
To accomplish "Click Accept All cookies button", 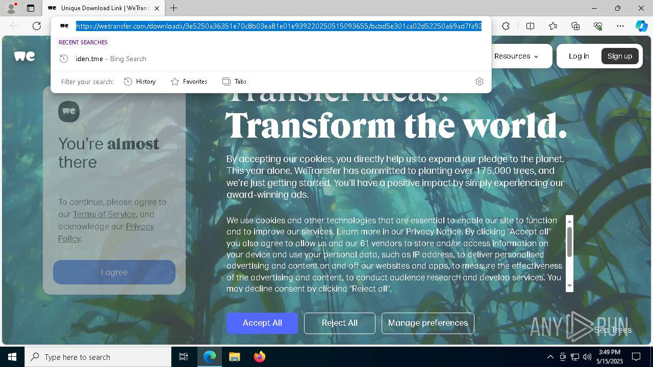I will (262, 323).
